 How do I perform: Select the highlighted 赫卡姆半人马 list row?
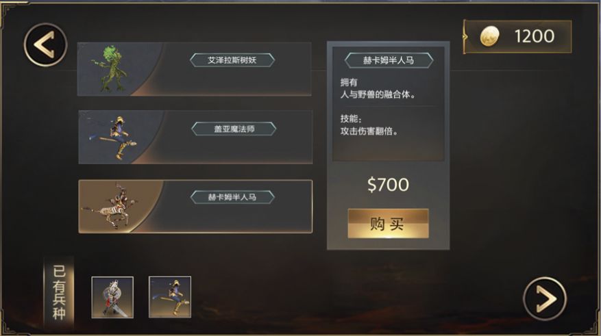[x=195, y=206]
